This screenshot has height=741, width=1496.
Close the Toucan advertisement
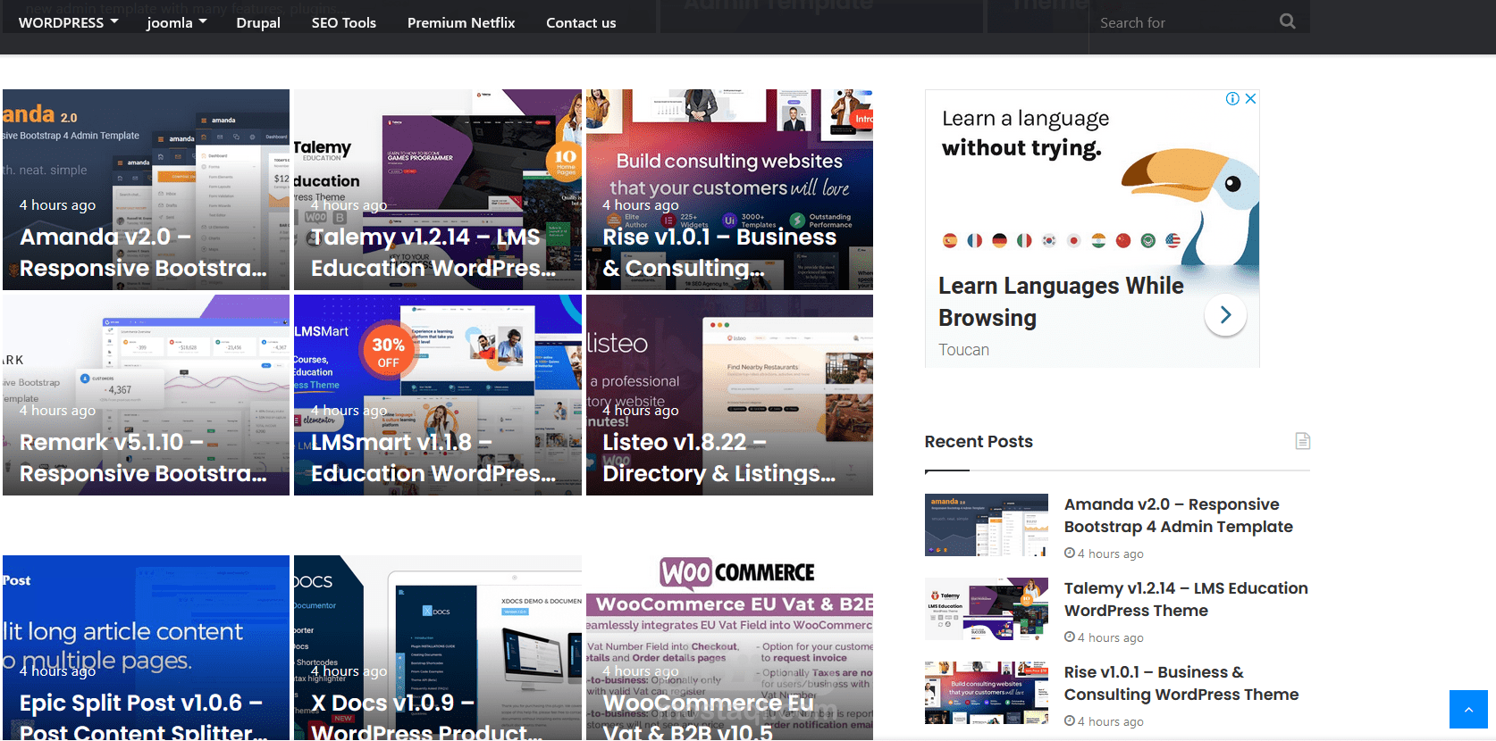point(1251,99)
